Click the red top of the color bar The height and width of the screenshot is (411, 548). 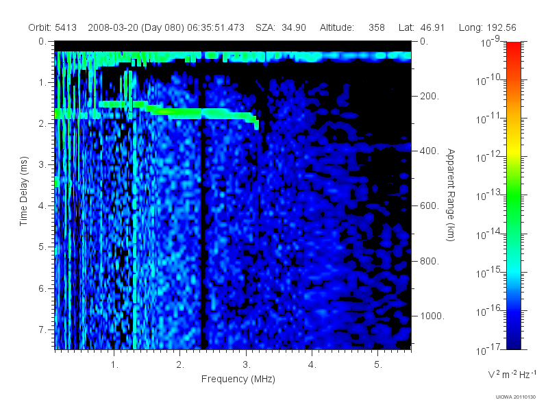513,49
